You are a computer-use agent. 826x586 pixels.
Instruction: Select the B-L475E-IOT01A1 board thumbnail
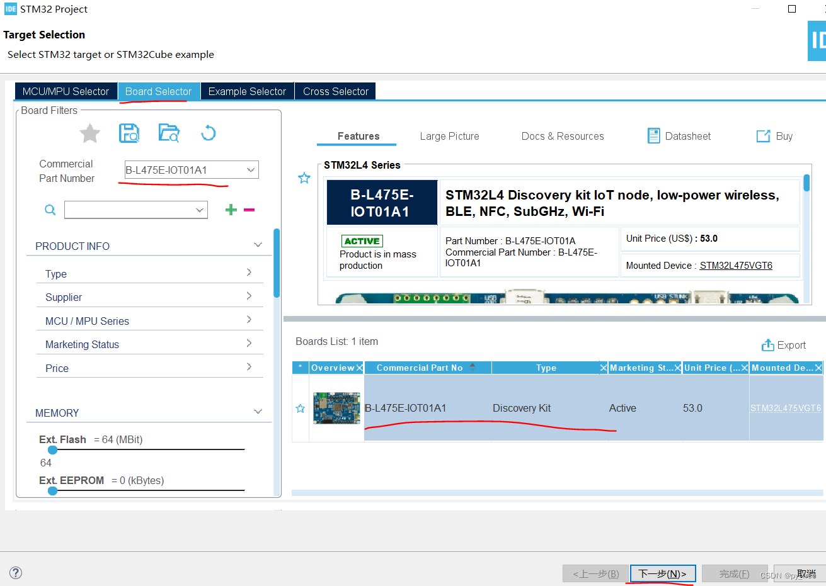[x=336, y=408]
